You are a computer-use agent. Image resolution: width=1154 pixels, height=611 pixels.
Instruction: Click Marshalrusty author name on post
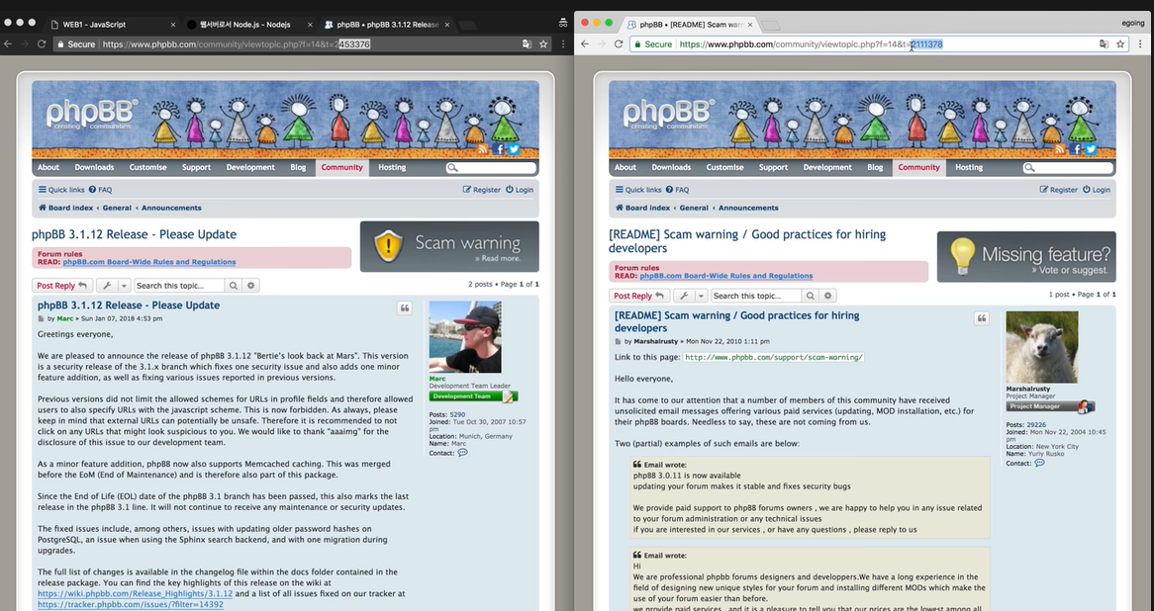pos(656,341)
